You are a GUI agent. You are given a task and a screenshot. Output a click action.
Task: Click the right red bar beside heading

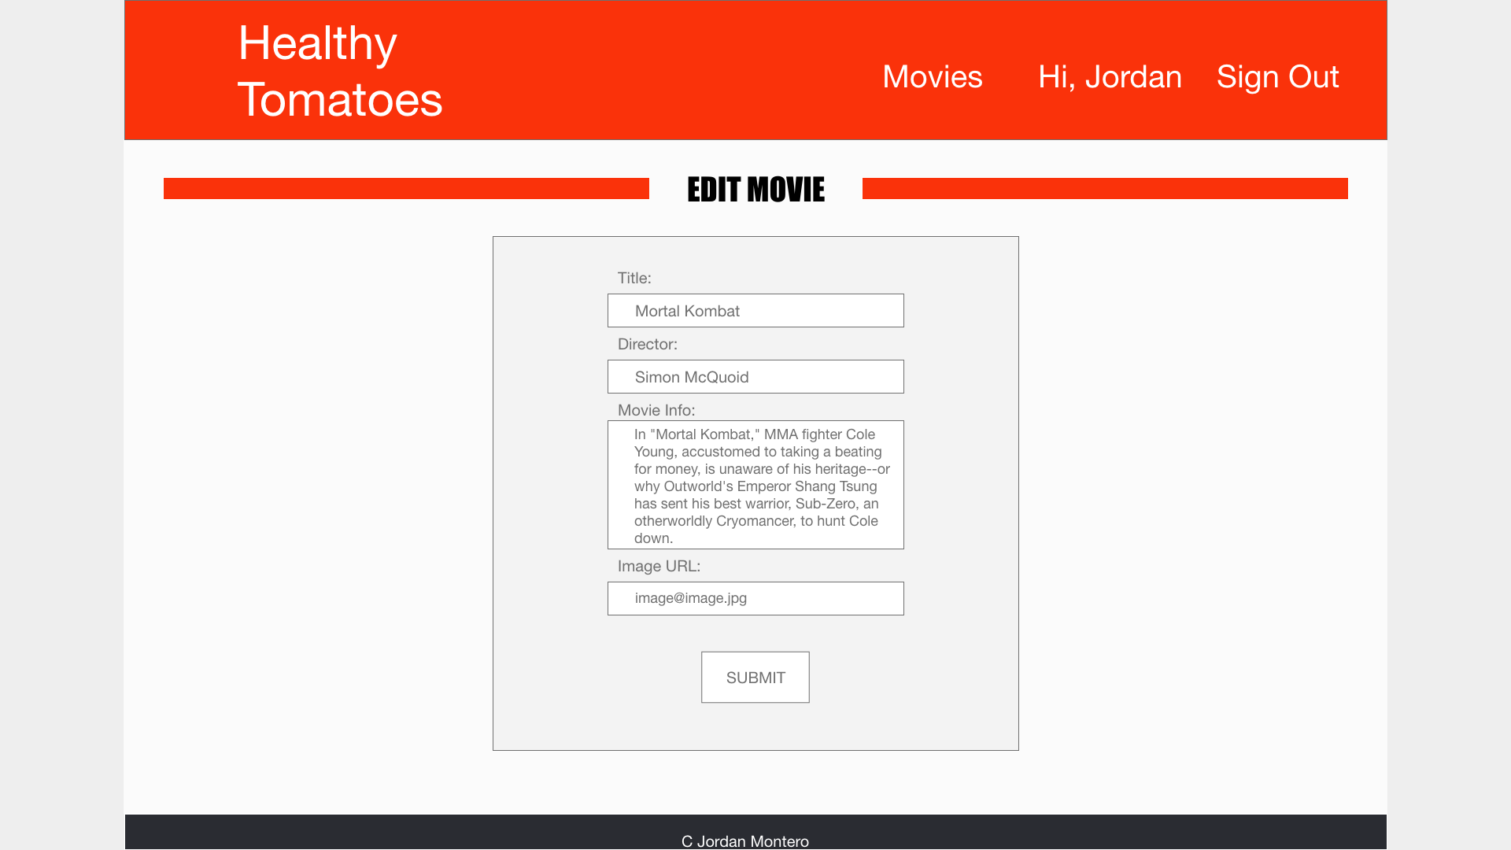(x=1104, y=189)
